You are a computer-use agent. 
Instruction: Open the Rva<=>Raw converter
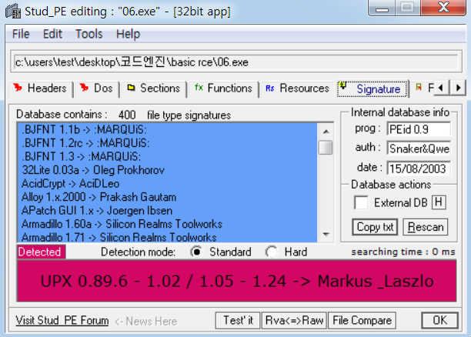coord(294,321)
